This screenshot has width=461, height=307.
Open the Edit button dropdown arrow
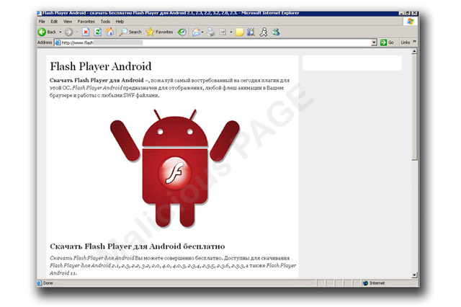pos(231,32)
